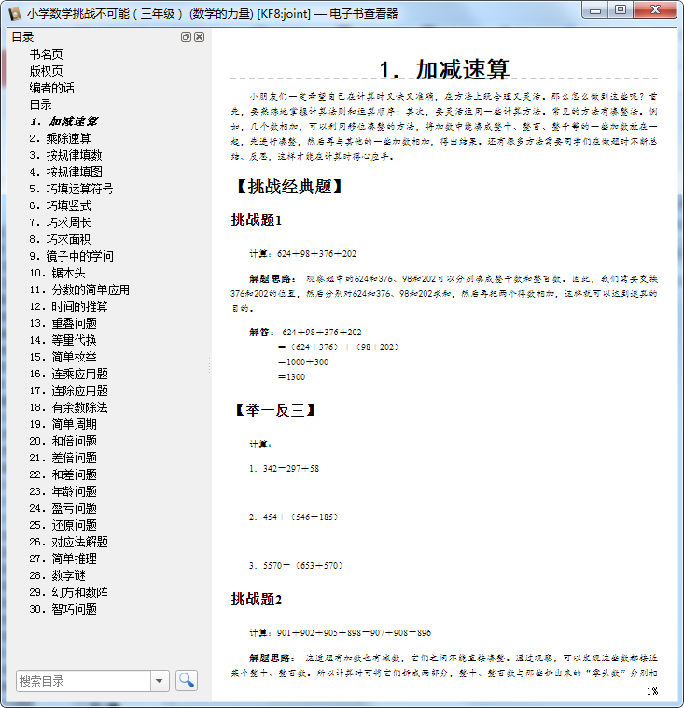Focus the 搜索目录 input field

tap(83, 681)
